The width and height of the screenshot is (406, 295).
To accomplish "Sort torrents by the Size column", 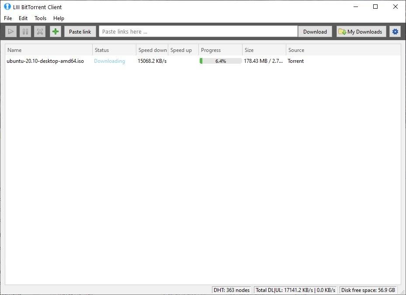I will 249,50.
